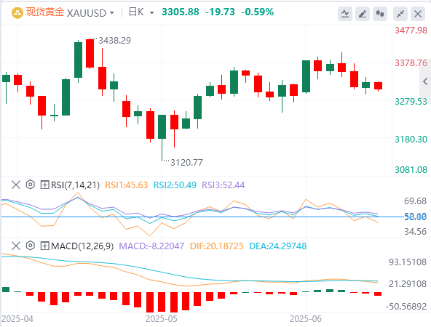The image size is (431, 327).
Task: Click the 3438.29 high price candle
Action: point(90,53)
